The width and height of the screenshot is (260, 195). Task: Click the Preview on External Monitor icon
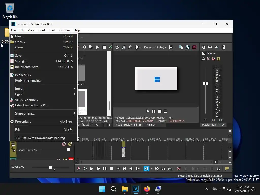point(123,47)
